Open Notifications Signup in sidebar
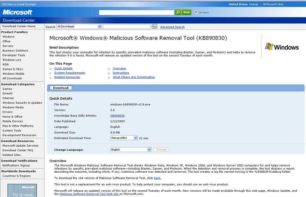Screen dimensions: 306x197 pos(16,165)
